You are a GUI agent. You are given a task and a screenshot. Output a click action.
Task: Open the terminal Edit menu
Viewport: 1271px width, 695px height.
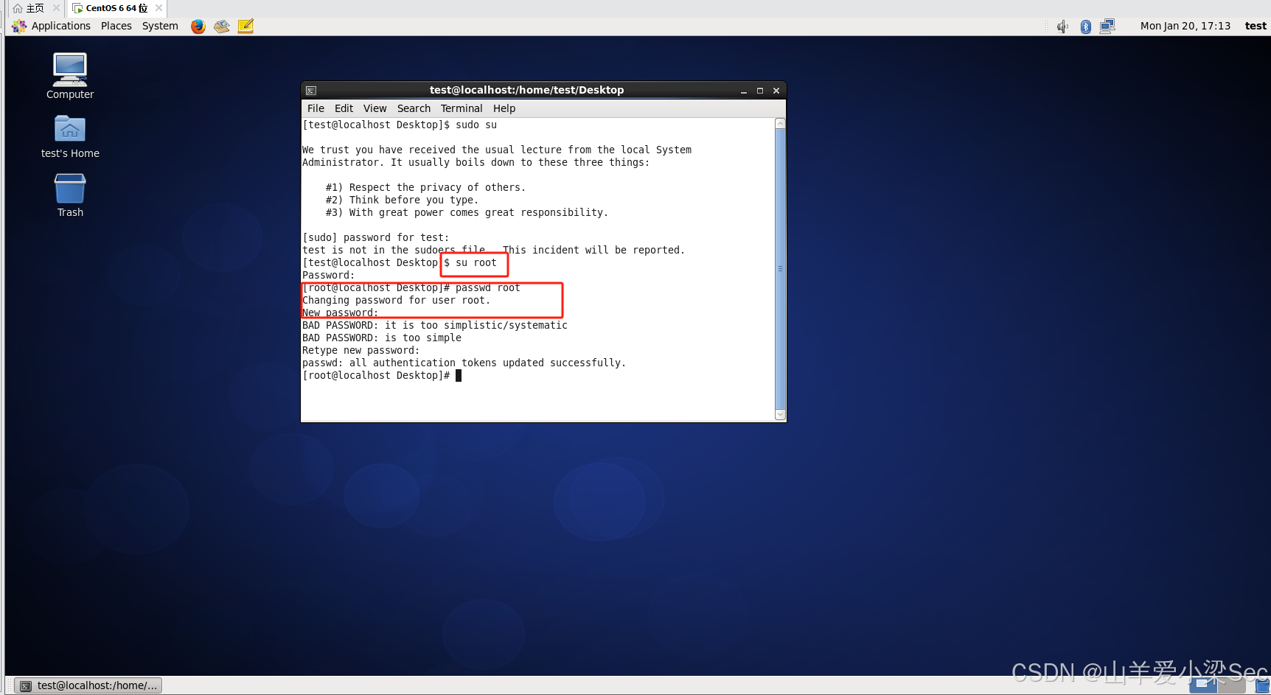click(x=344, y=108)
